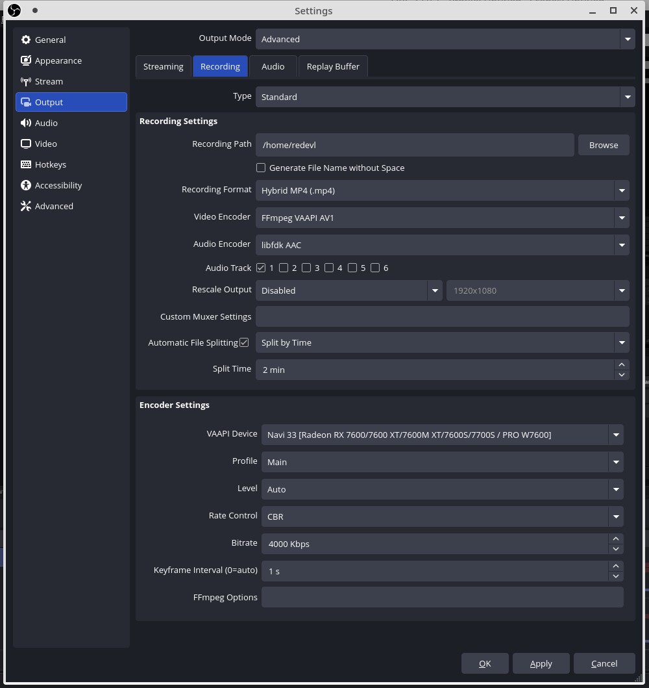Click the Browse button

[x=604, y=145]
